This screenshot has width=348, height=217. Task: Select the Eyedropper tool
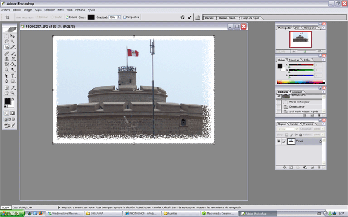coord(13,88)
